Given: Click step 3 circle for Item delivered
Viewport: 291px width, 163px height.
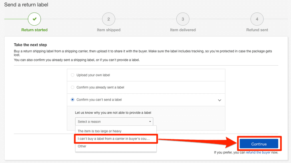Looking at the screenshot, I should (183, 19).
